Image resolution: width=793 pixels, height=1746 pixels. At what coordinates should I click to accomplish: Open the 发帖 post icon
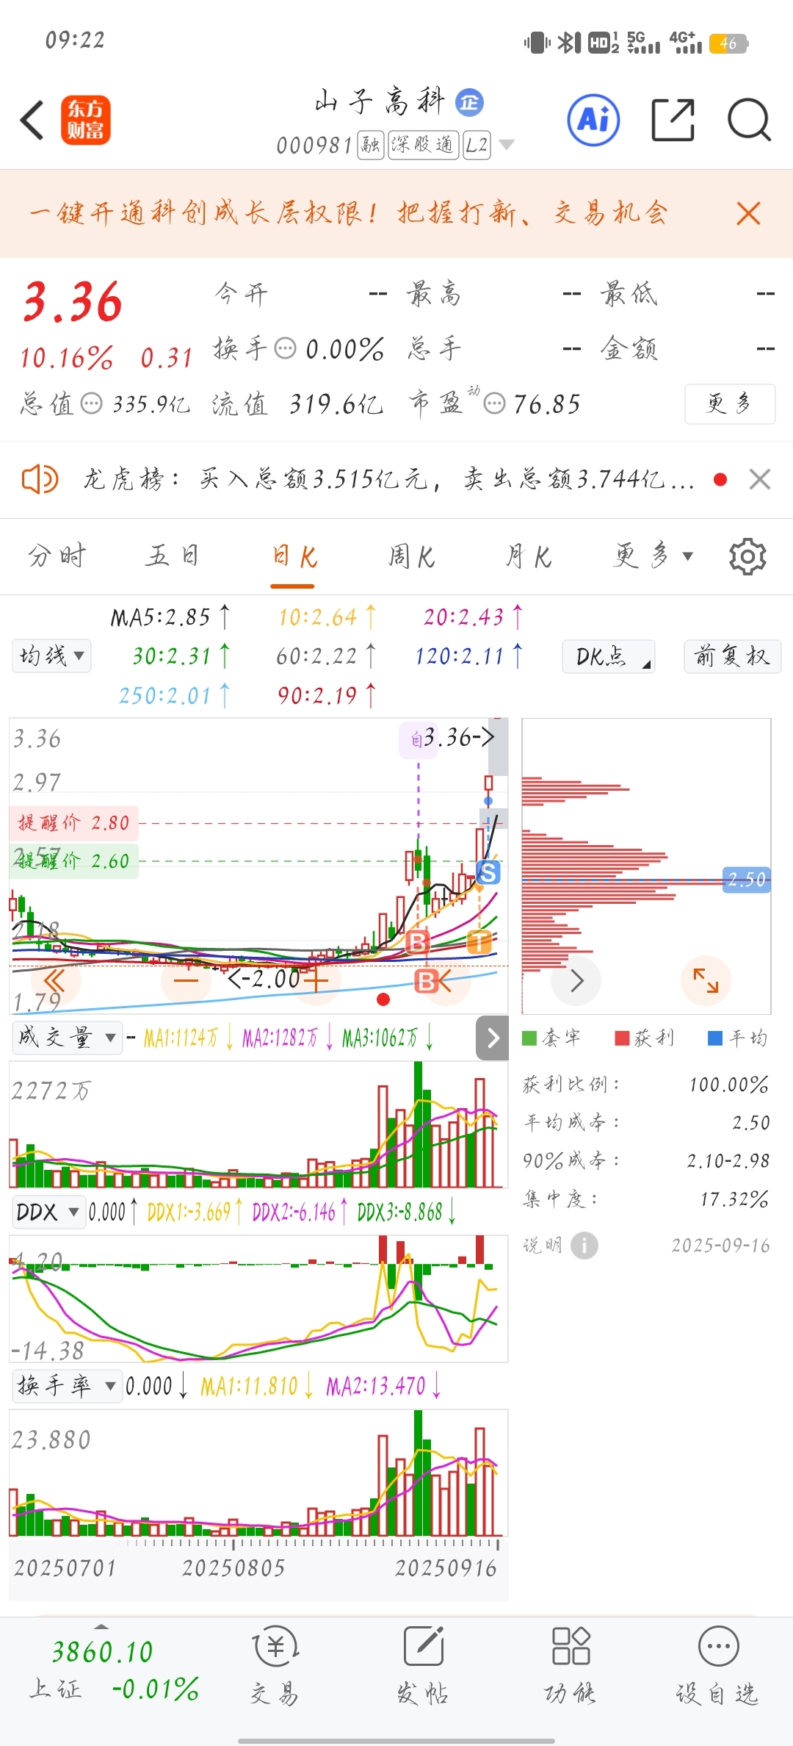pyautogui.click(x=424, y=1664)
